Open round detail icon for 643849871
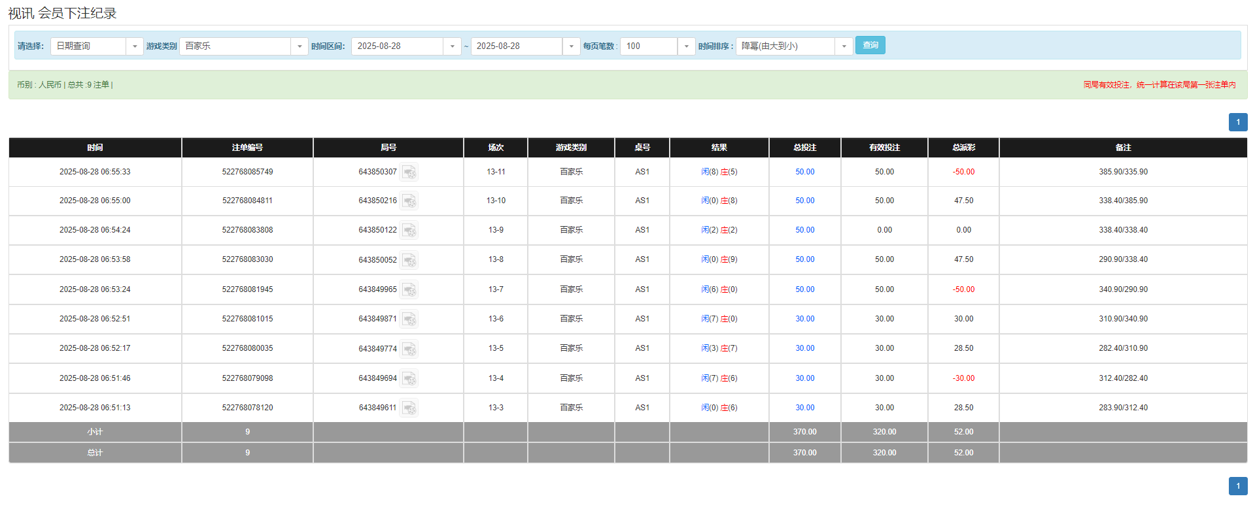The height and width of the screenshot is (507, 1255). tap(409, 319)
